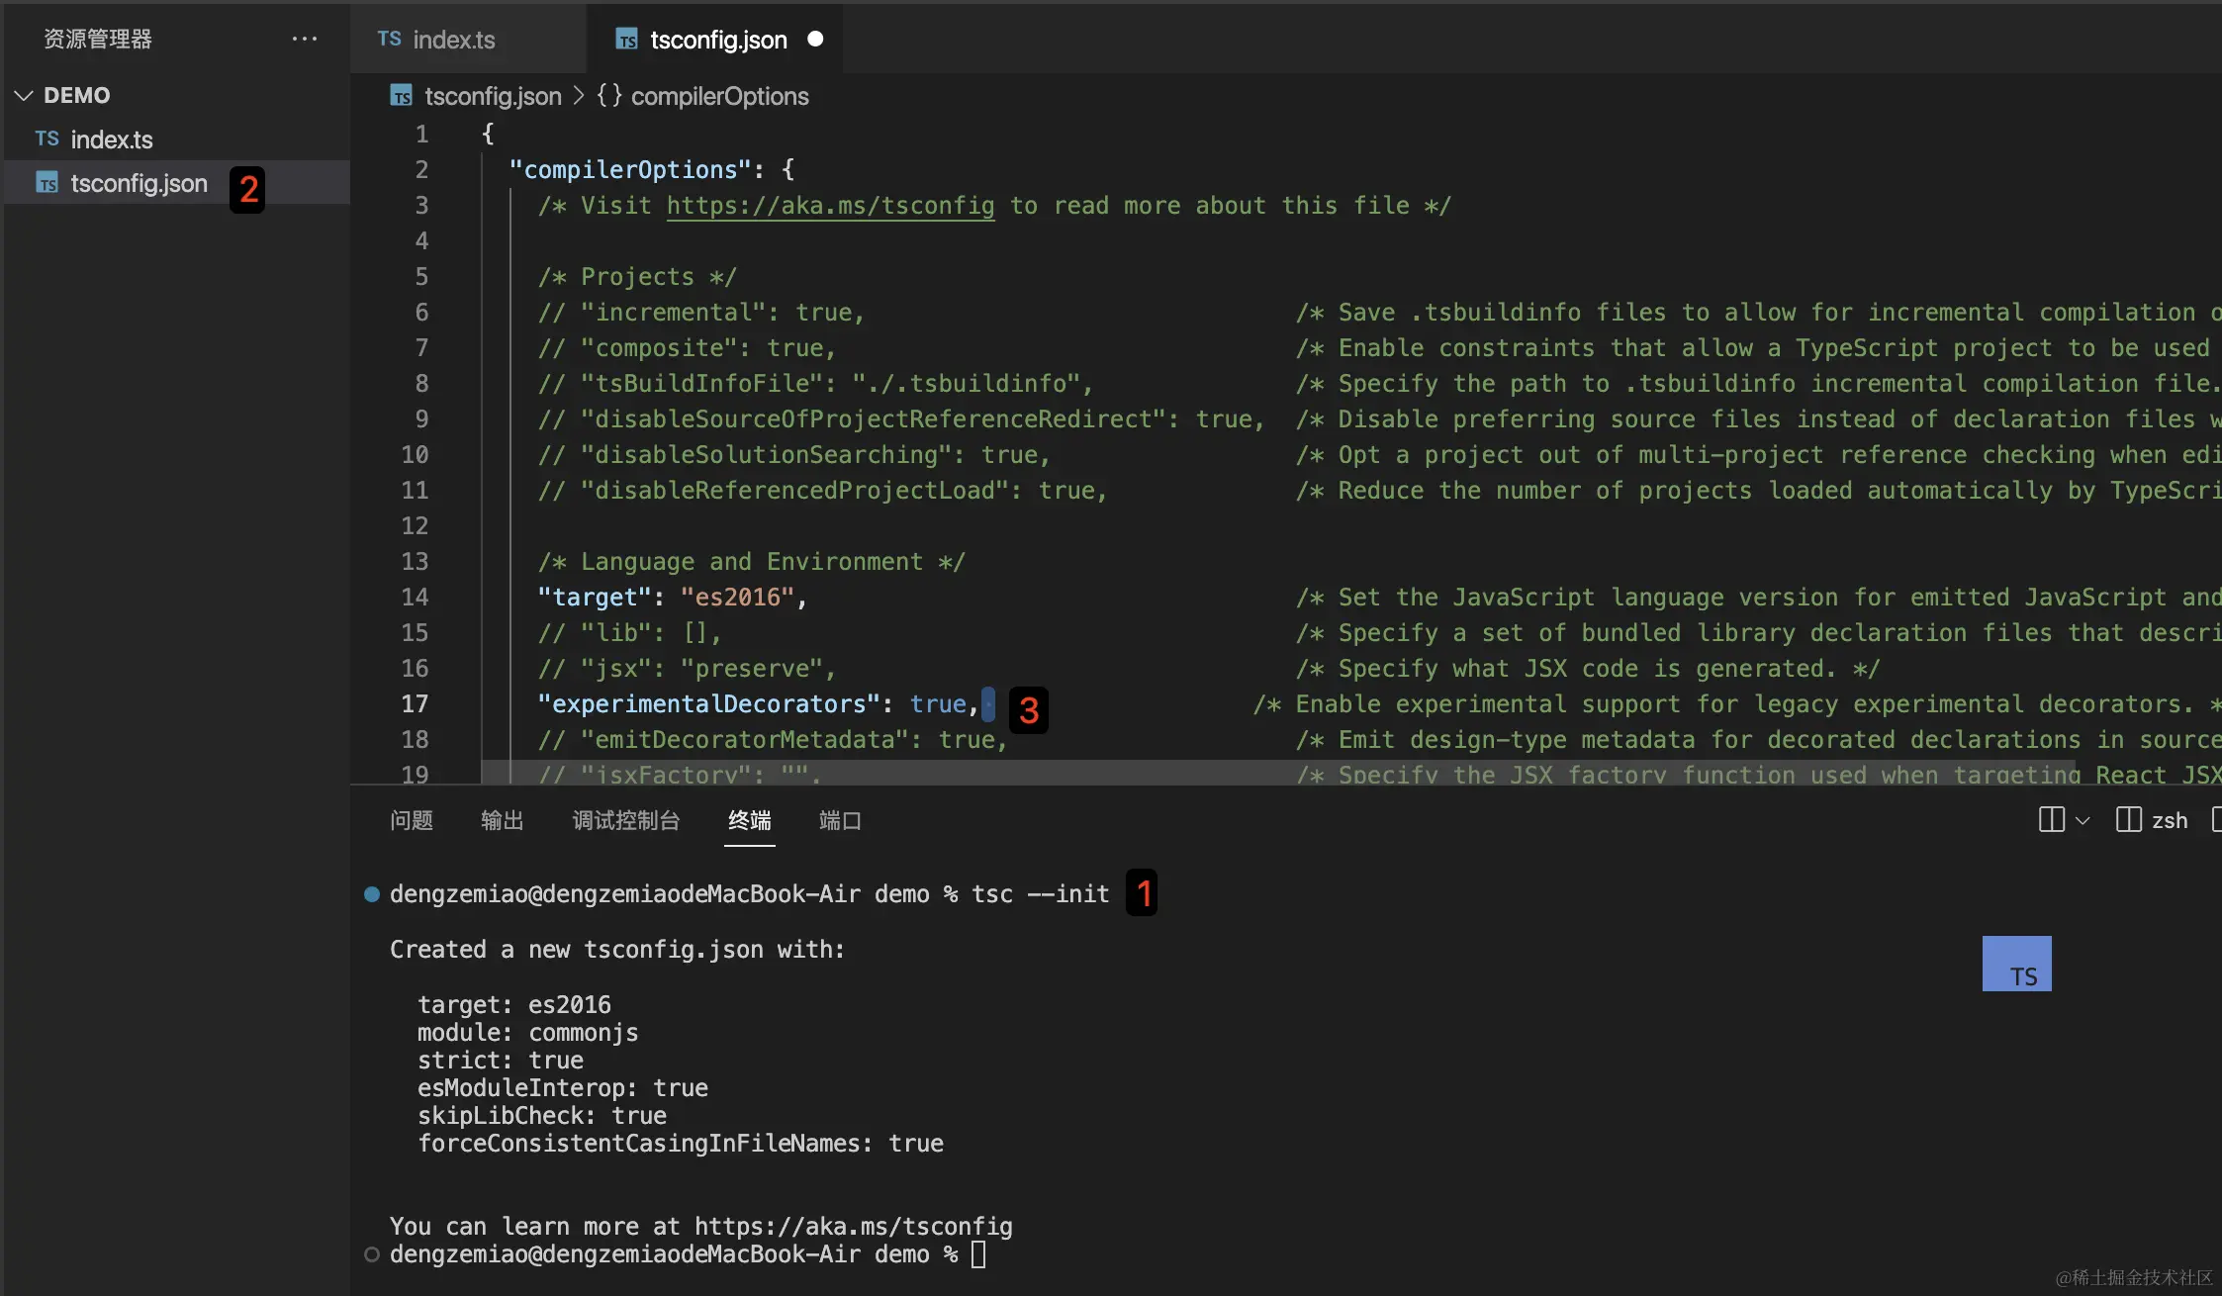Click aka.ms/tsconfig link in terminal output
Viewport: 2222px width, 1296px height.
(x=853, y=1227)
